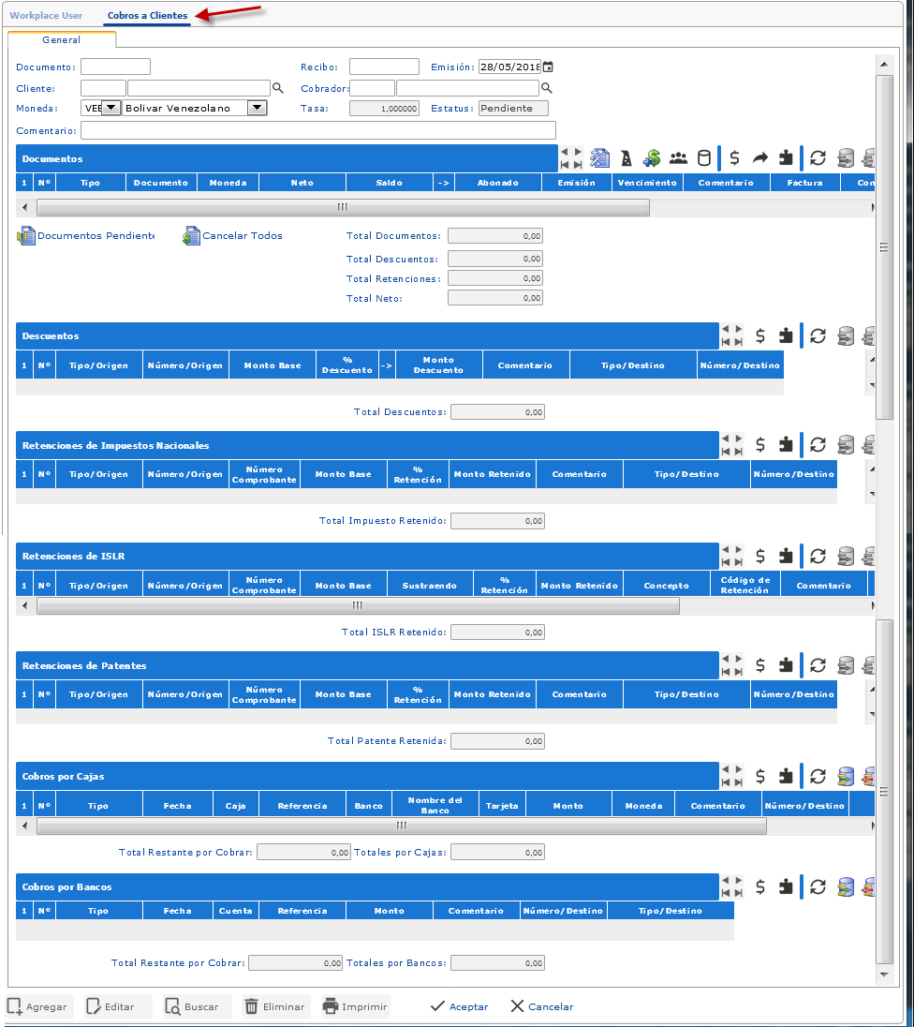The height and width of the screenshot is (1027, 914).
Task: Click the green dollar plus icon in Documentos toolbar
Action: (652, 157)
